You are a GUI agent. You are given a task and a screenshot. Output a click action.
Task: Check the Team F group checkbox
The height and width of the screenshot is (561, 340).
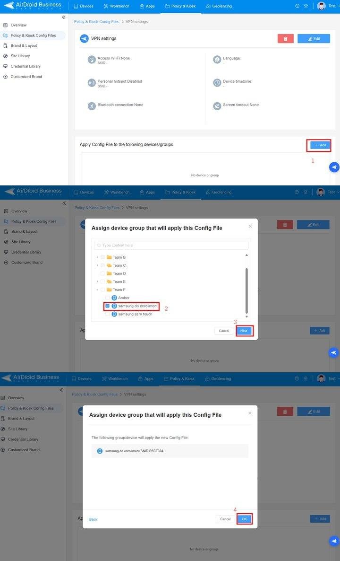pos(103,290)
